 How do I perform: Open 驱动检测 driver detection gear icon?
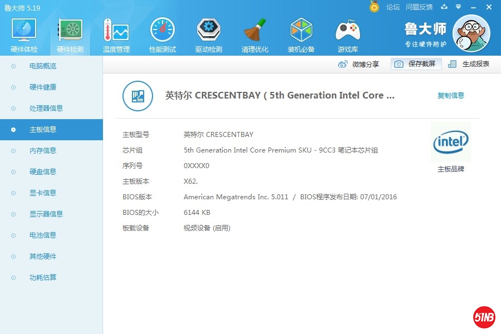coord(209,30)
